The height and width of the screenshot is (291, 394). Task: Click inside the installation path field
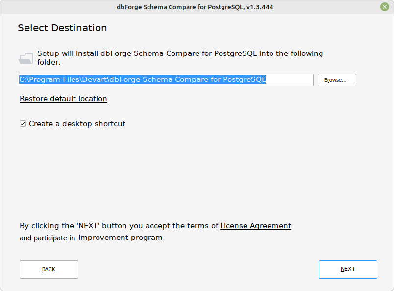click(166, 80)
